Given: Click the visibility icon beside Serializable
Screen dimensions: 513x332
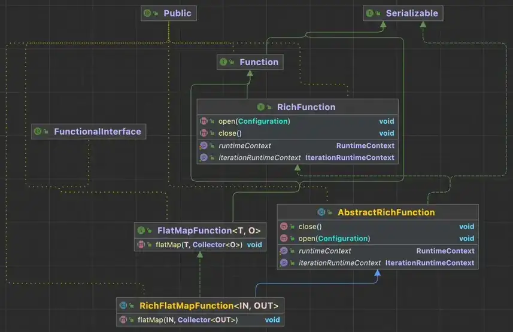Looking at the screenshot, I should tap(378, 13).
